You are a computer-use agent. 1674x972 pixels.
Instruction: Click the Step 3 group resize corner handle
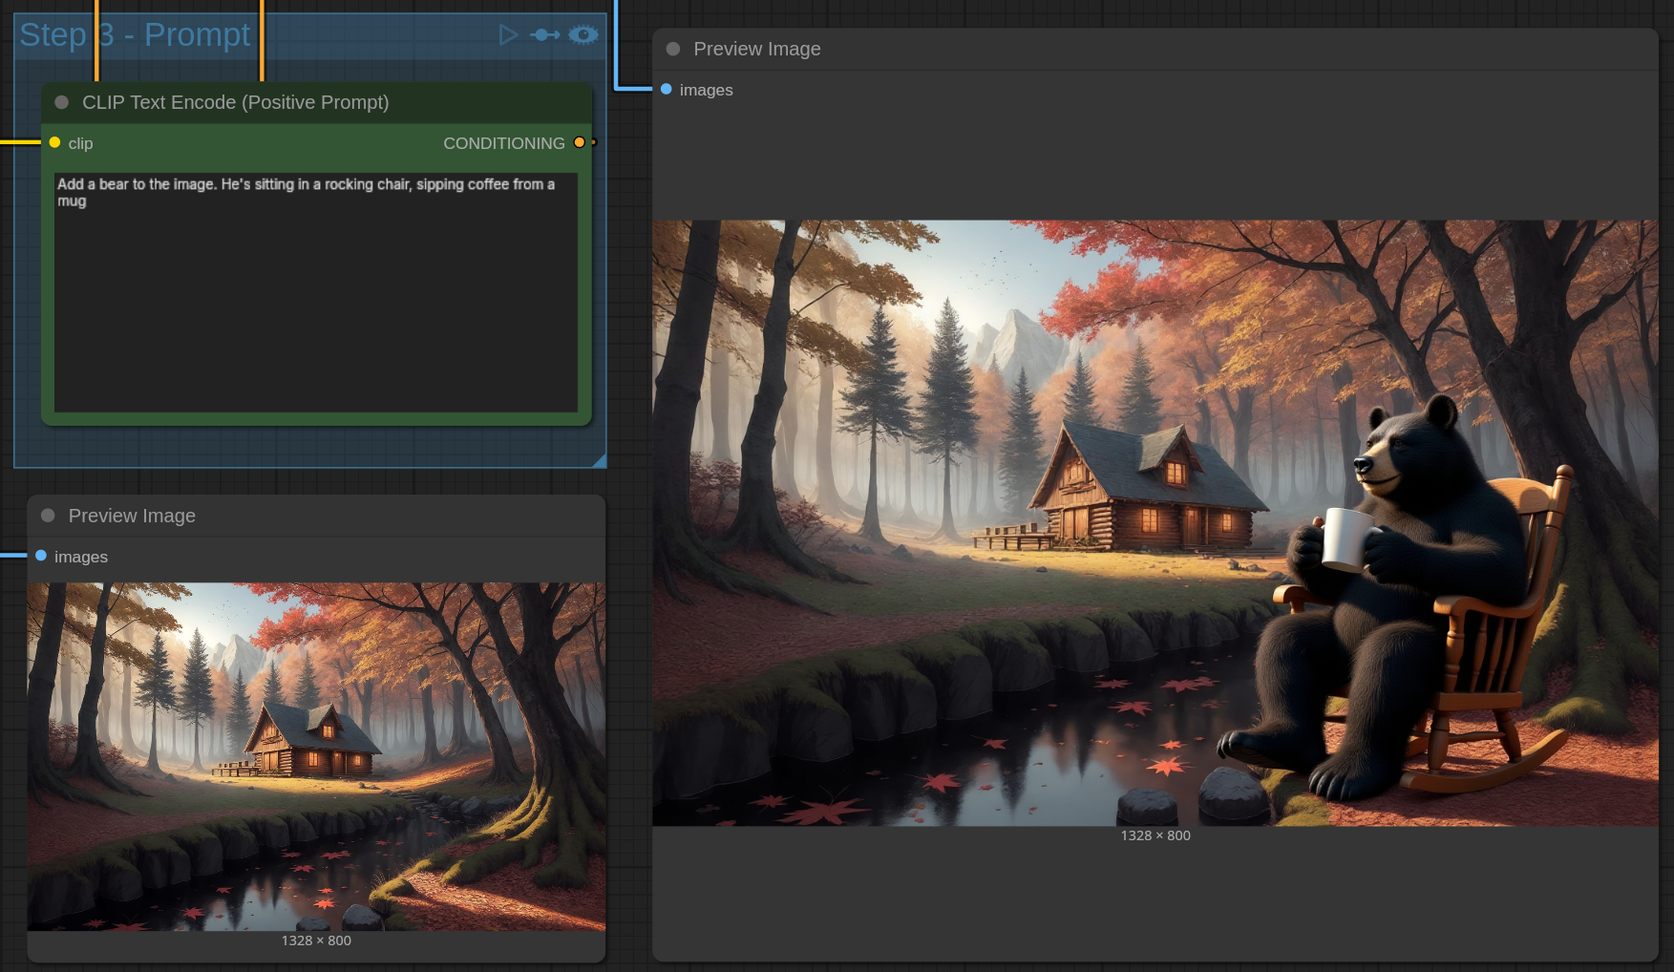point(600,461)
